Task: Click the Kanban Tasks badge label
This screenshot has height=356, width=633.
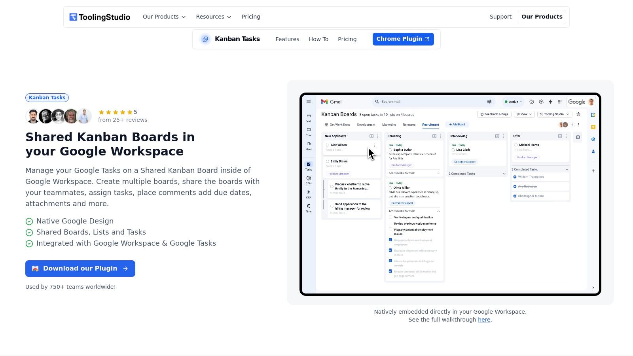Action: coord(47,98)
